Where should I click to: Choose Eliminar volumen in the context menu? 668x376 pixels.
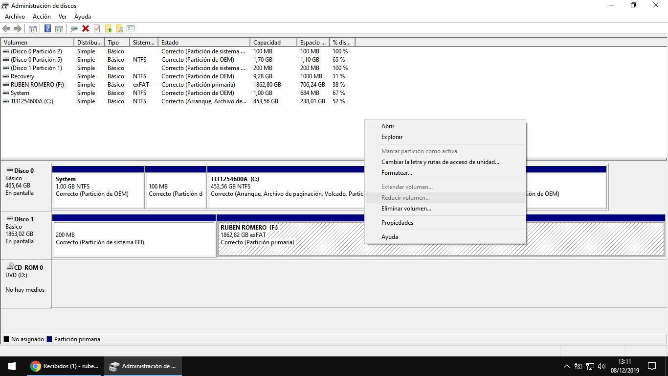click(x=445, y=209)
